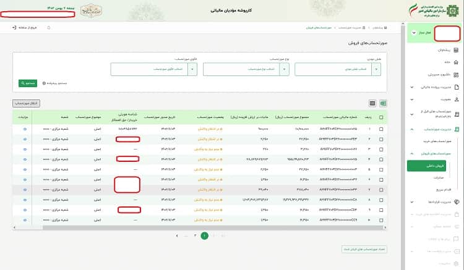This screenshot has height=270, width=464.
Task: Check the checkbox for row 2
Action: click(x=381, y=139)
